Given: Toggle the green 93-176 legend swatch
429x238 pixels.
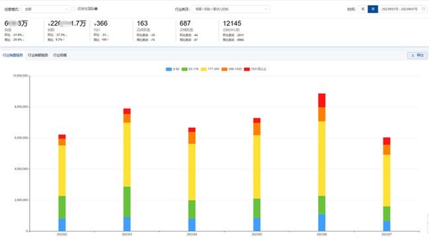Looking at the screenshot, I should [x=185, y=69].
